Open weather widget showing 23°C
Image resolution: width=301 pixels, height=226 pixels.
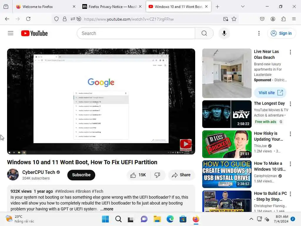20,219
